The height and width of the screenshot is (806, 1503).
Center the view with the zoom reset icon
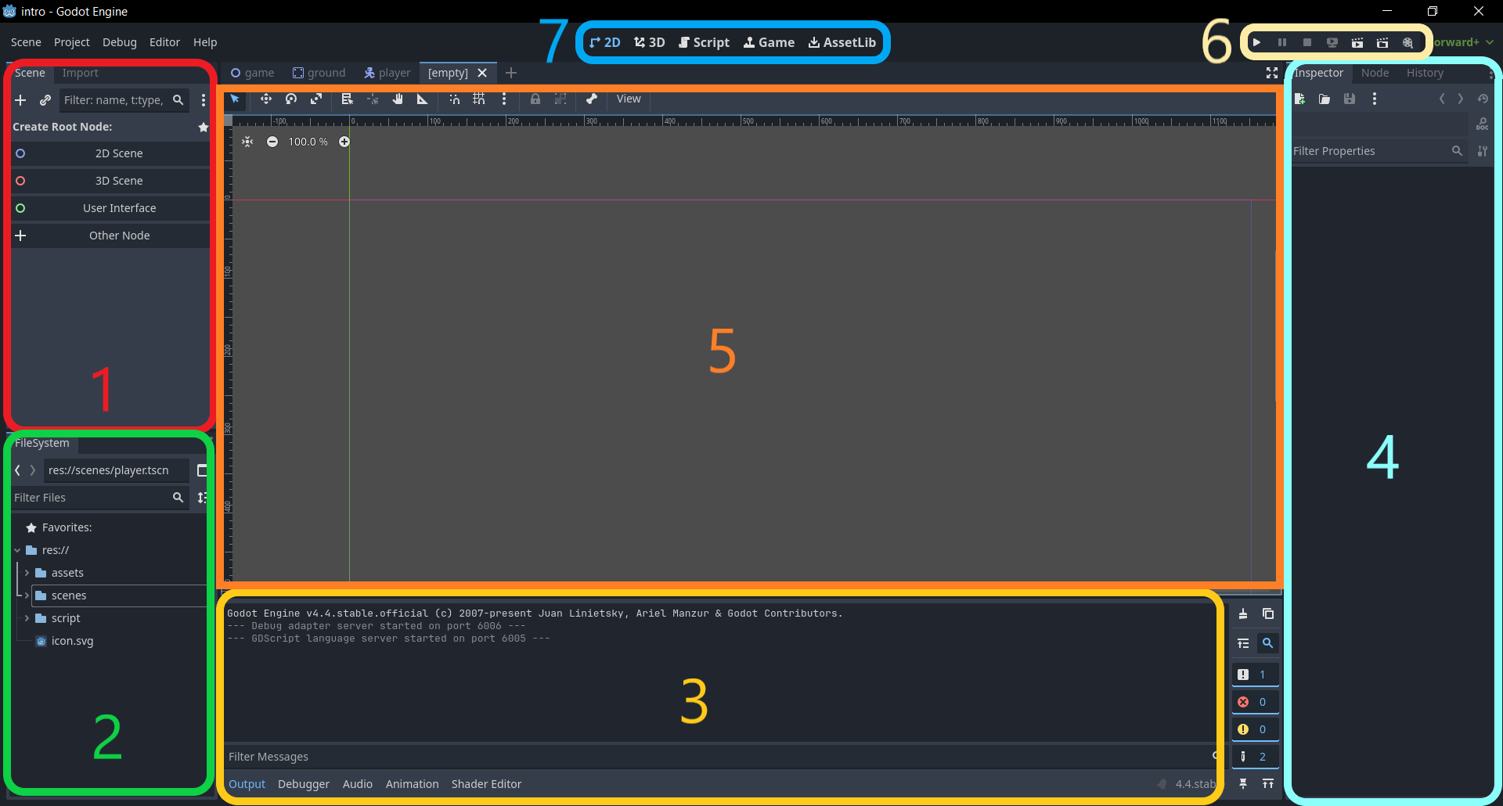[247, 142]
